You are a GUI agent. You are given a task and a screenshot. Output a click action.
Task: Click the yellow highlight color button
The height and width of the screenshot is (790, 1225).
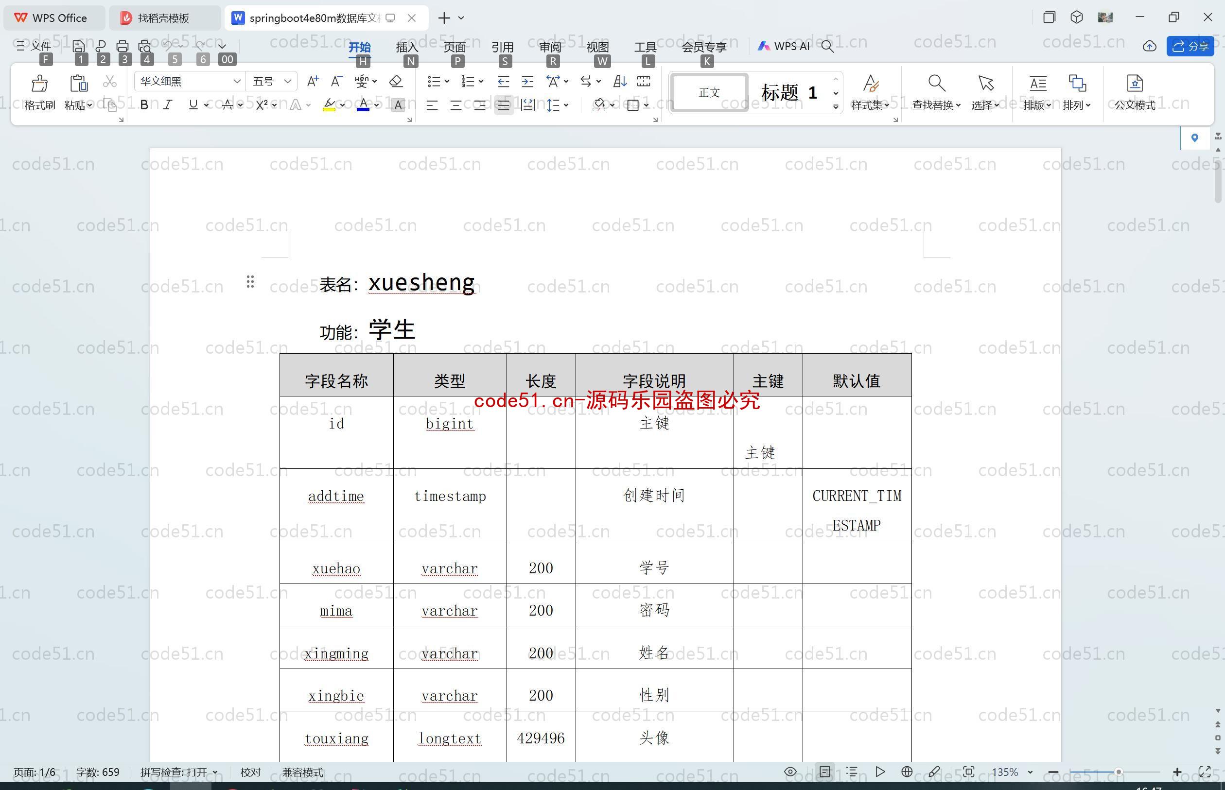pyautogui.click(x=329, y=105)
